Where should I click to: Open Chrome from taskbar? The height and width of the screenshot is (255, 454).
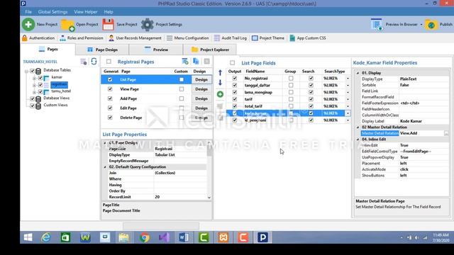144,237
